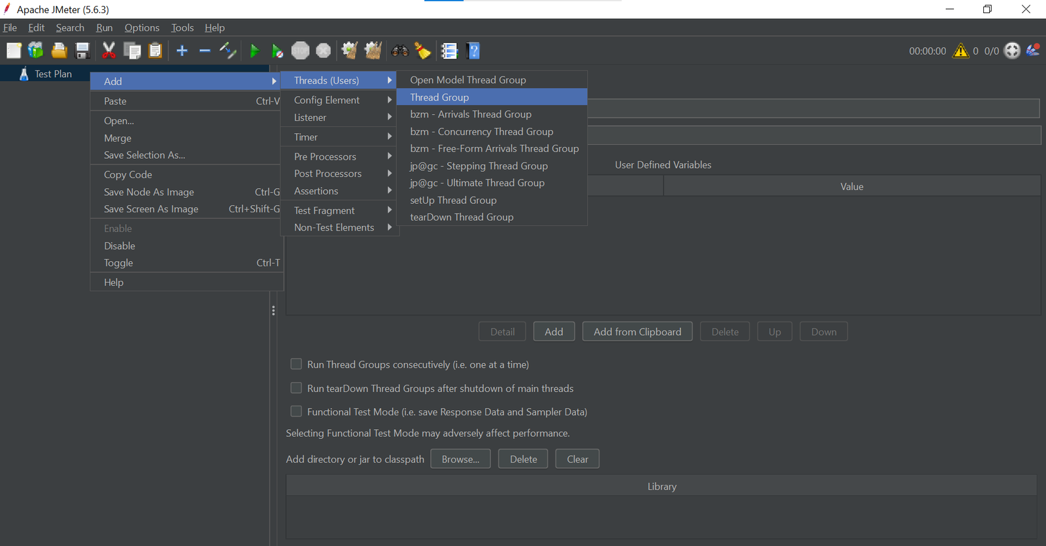Image resolution: width=1046 pixels, height=546 pixels.
Task: Click the Function Helper list icon
Action: [x=449, y=50]
